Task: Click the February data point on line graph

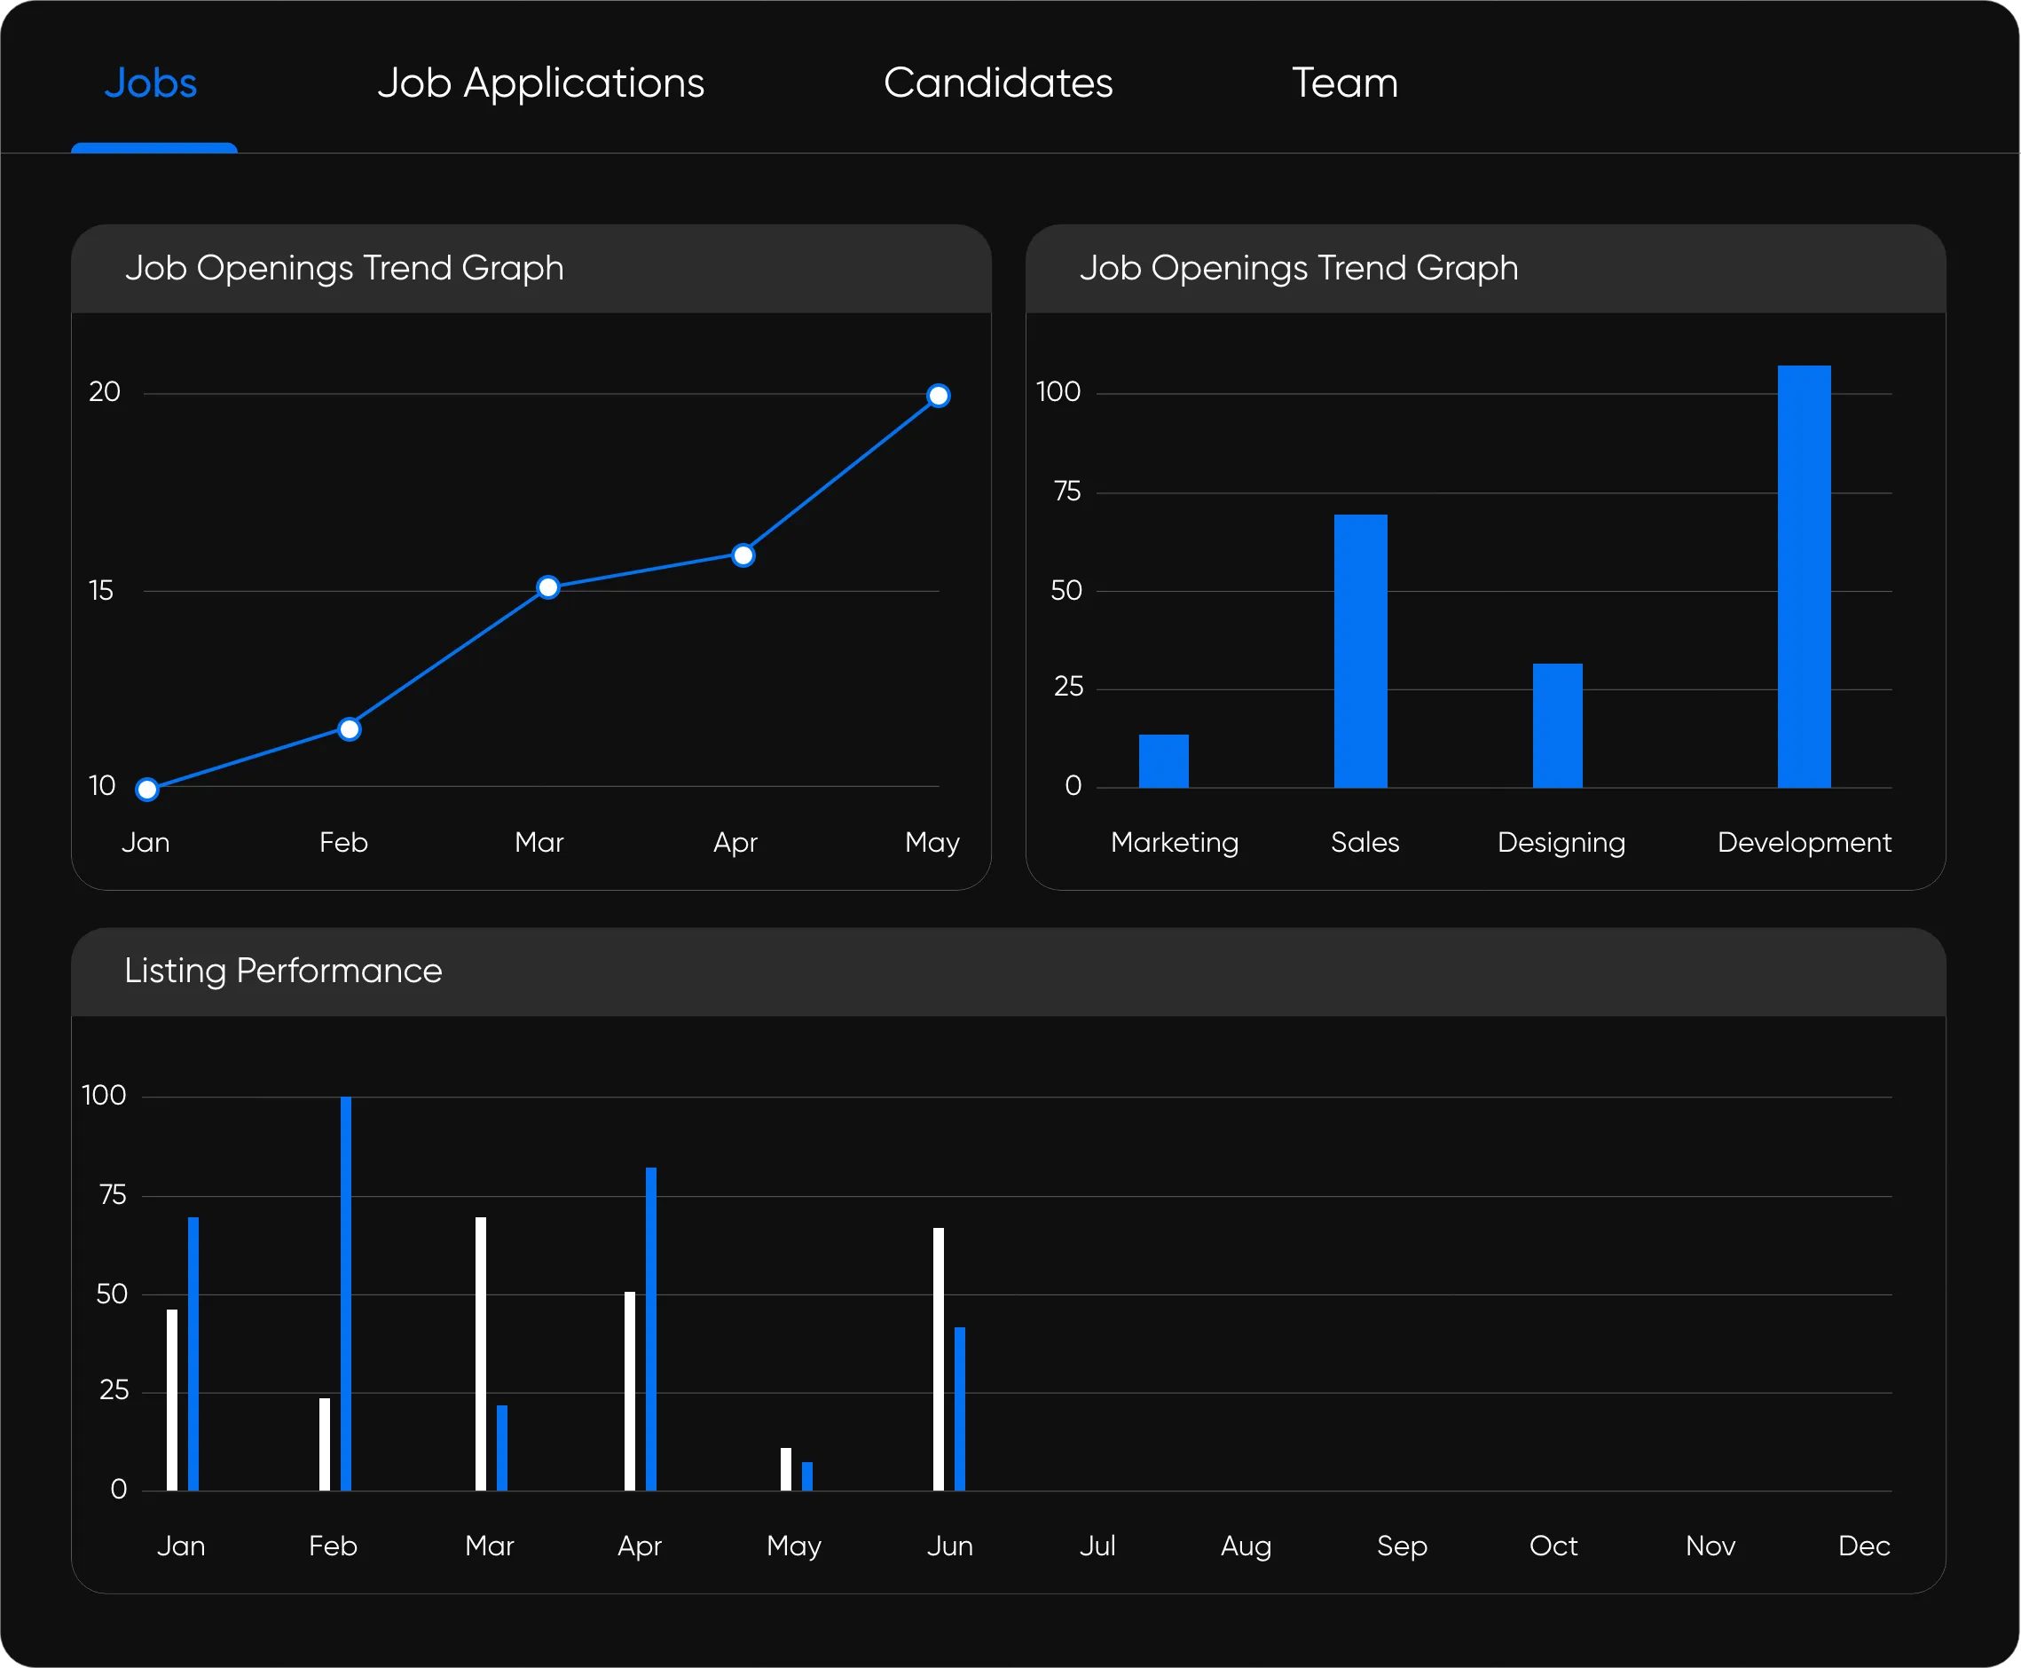Action: pos(350,729)
